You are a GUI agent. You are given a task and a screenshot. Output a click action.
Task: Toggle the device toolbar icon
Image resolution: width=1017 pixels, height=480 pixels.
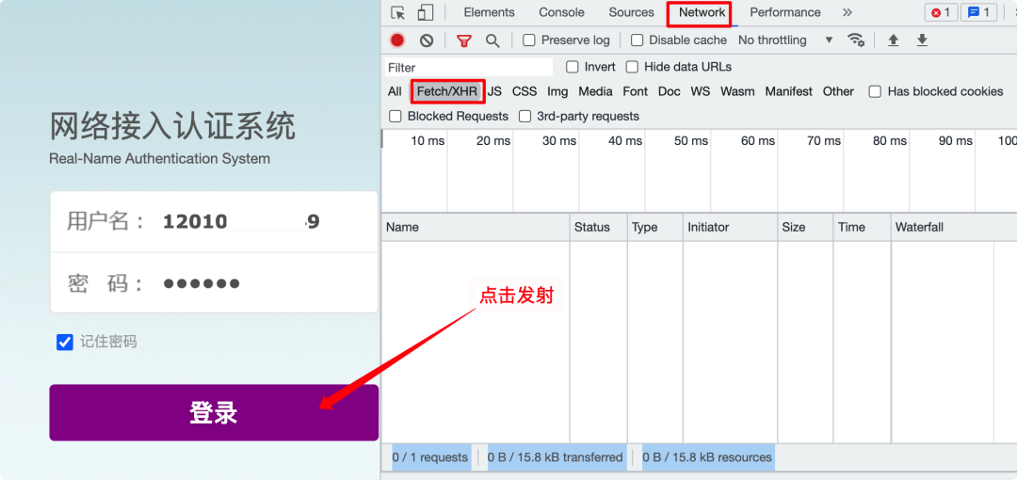point(426,13)
